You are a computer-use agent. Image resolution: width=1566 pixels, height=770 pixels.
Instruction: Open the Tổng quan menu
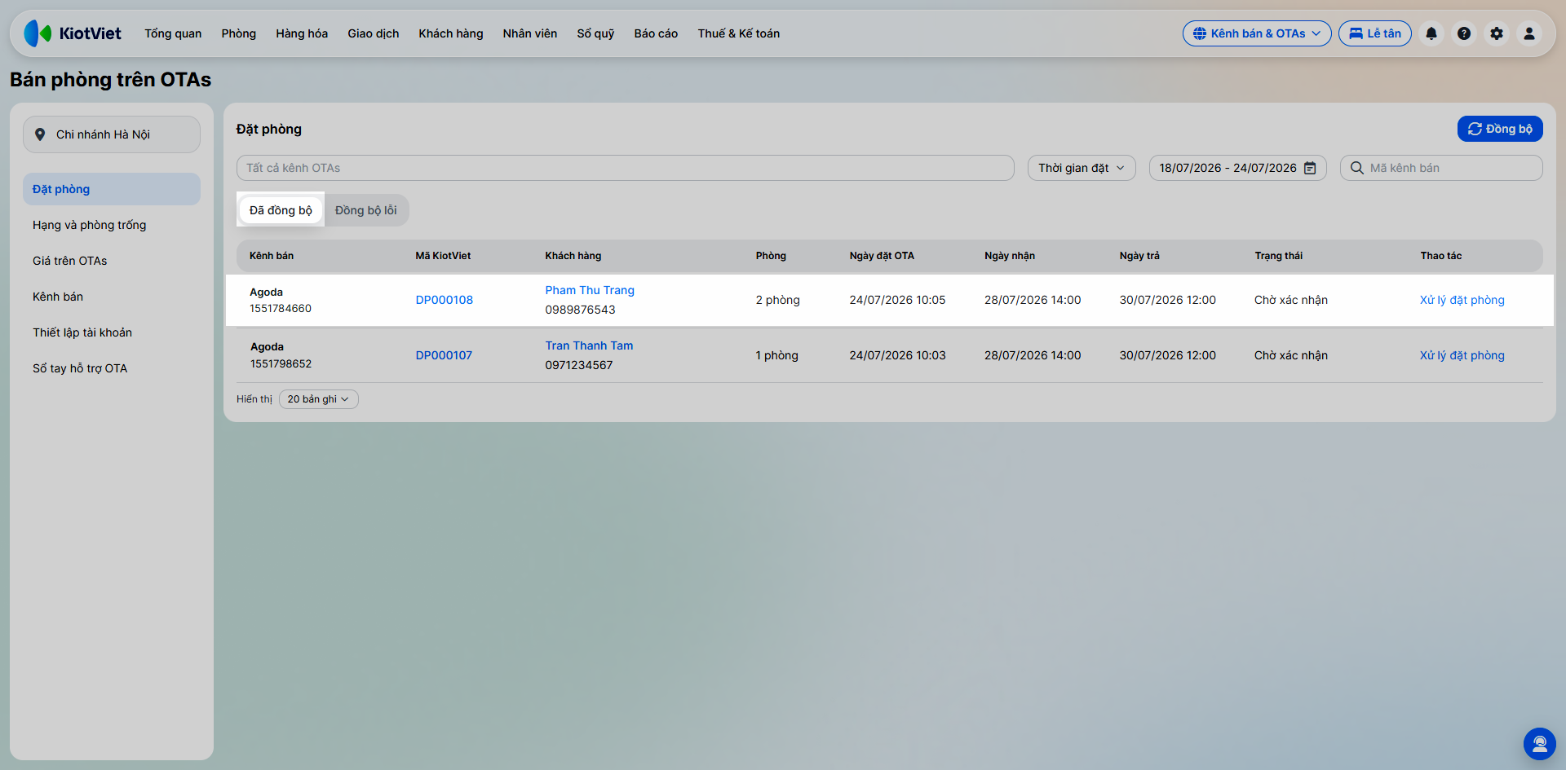(x=173, y=33)
